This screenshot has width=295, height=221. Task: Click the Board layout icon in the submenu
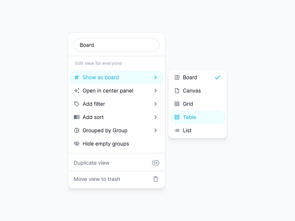click(177, 77)
